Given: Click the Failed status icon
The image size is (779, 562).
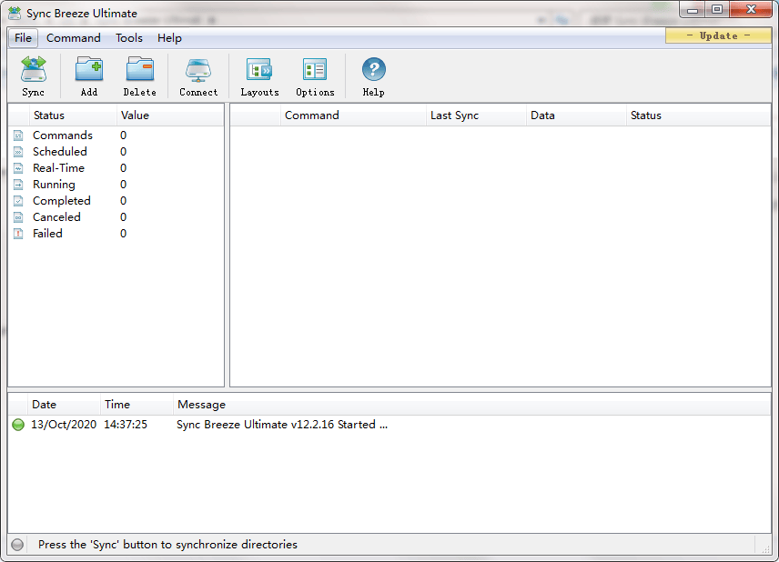Looking at the screenshot, I should (x=18, y=233).
